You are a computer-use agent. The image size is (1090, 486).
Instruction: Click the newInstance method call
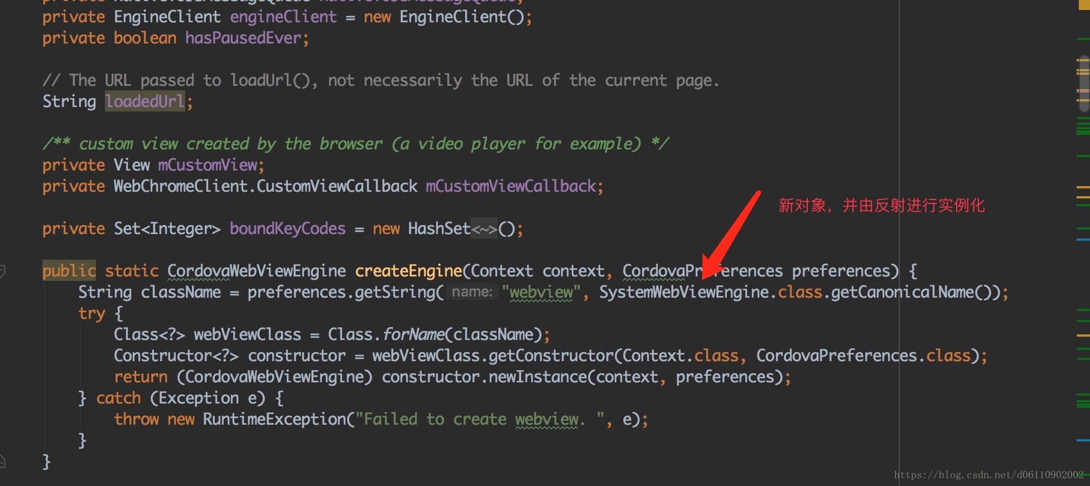(x=538, y=377)
